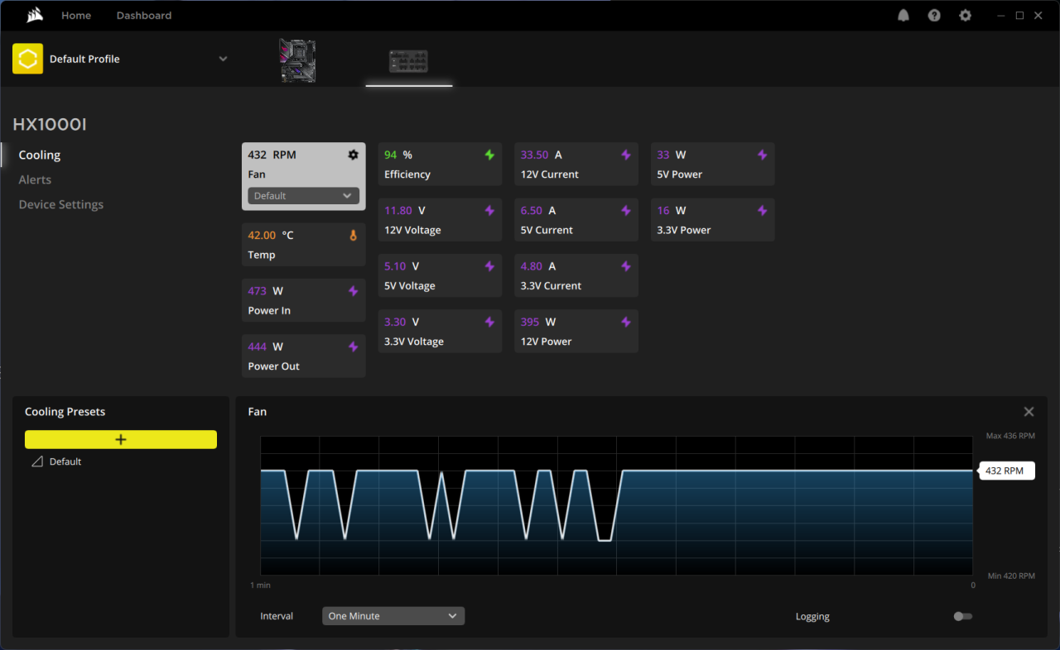The height and width of the screenshot is (650, 1060).
Task: Expand the Default Profile chevron
Action: coord(223,59)
